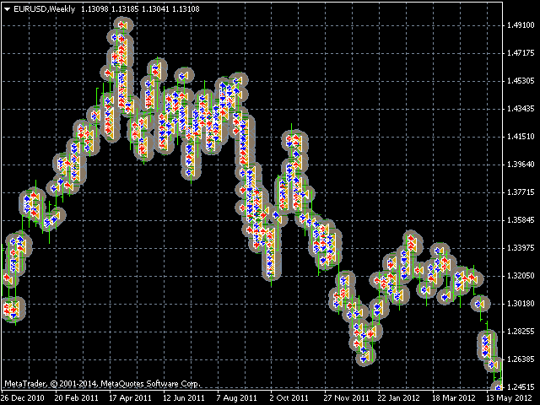Click the EURUSD,Weekly chart title
540x405 pixels.
click(44, 9)
